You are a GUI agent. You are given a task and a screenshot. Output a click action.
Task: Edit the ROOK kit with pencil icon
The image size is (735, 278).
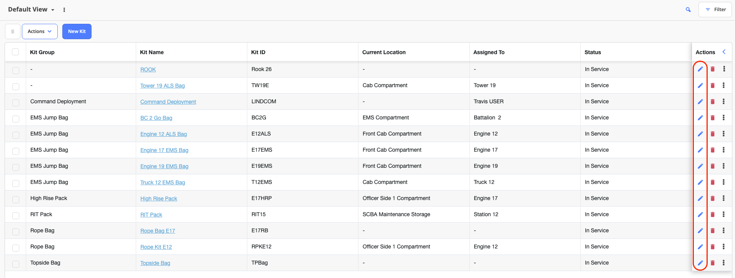pyautogui.click(x=700, y=69)
